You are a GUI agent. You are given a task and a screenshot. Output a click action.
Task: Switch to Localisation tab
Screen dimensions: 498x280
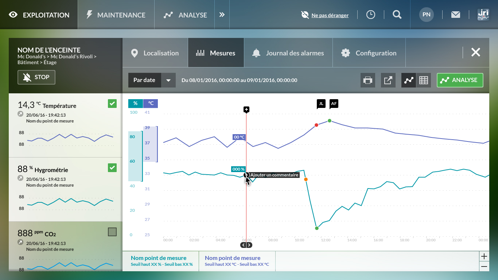coord(155,53)
